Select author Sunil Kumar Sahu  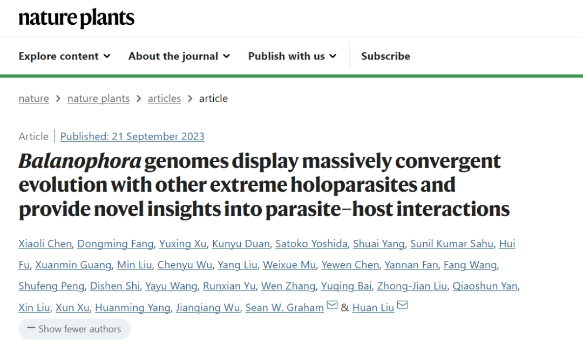(x=452, y=244)
